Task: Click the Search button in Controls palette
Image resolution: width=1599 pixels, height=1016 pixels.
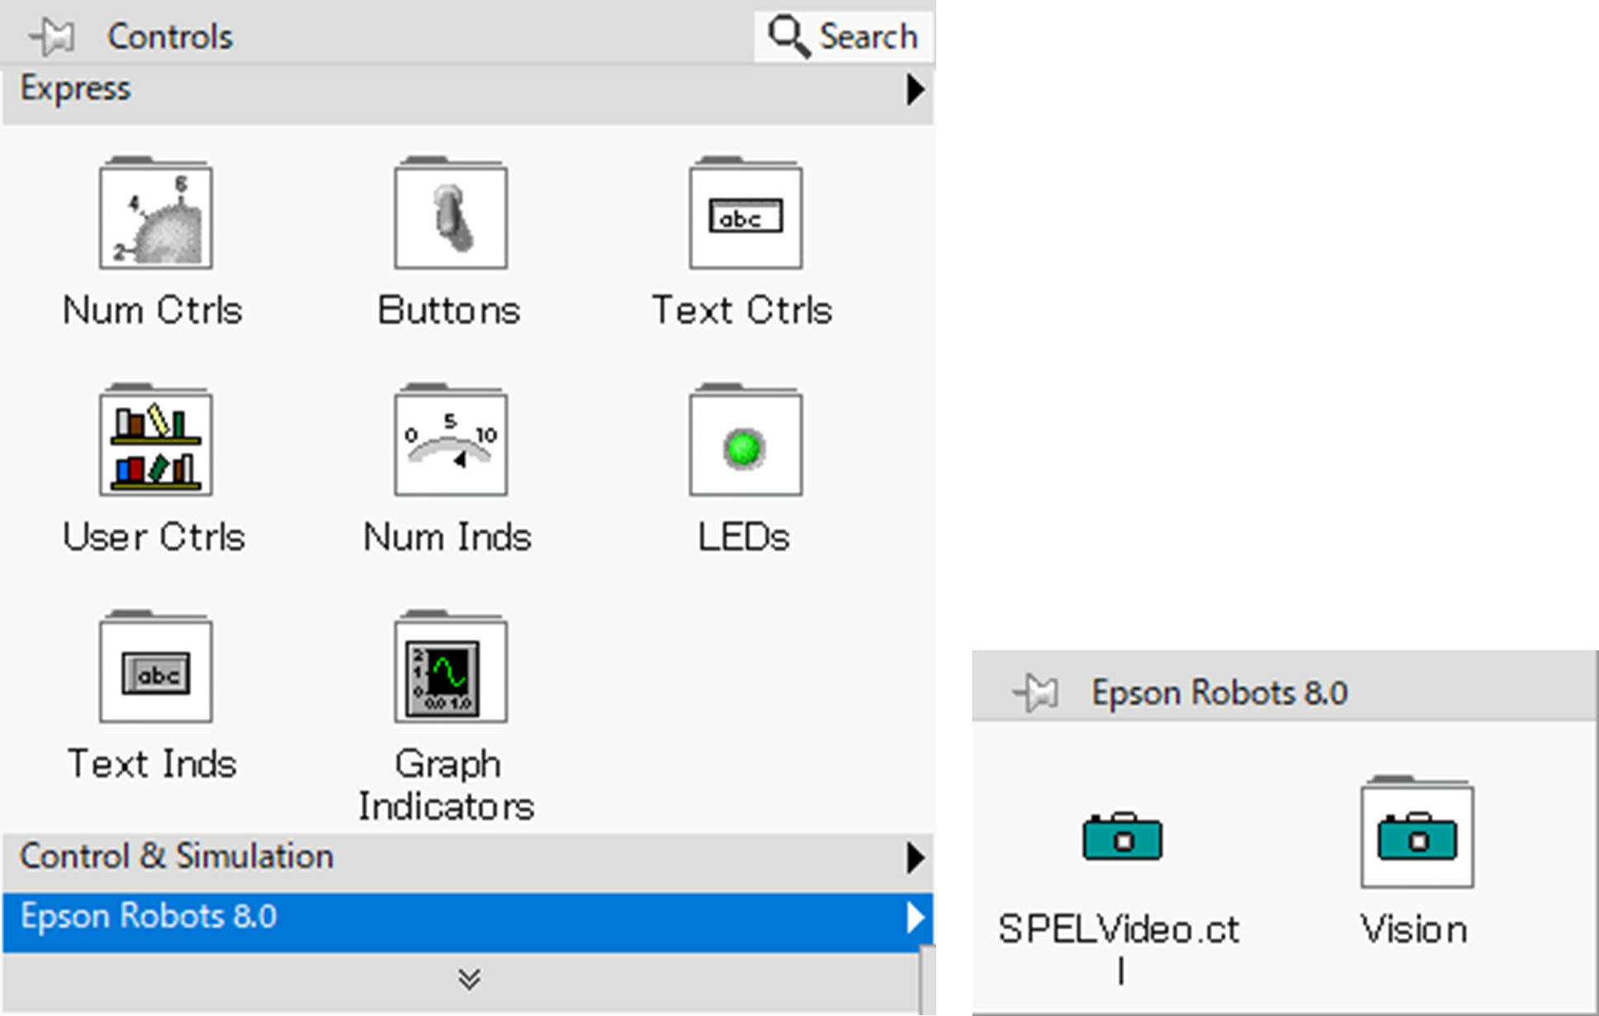Action: coord(844,37)
